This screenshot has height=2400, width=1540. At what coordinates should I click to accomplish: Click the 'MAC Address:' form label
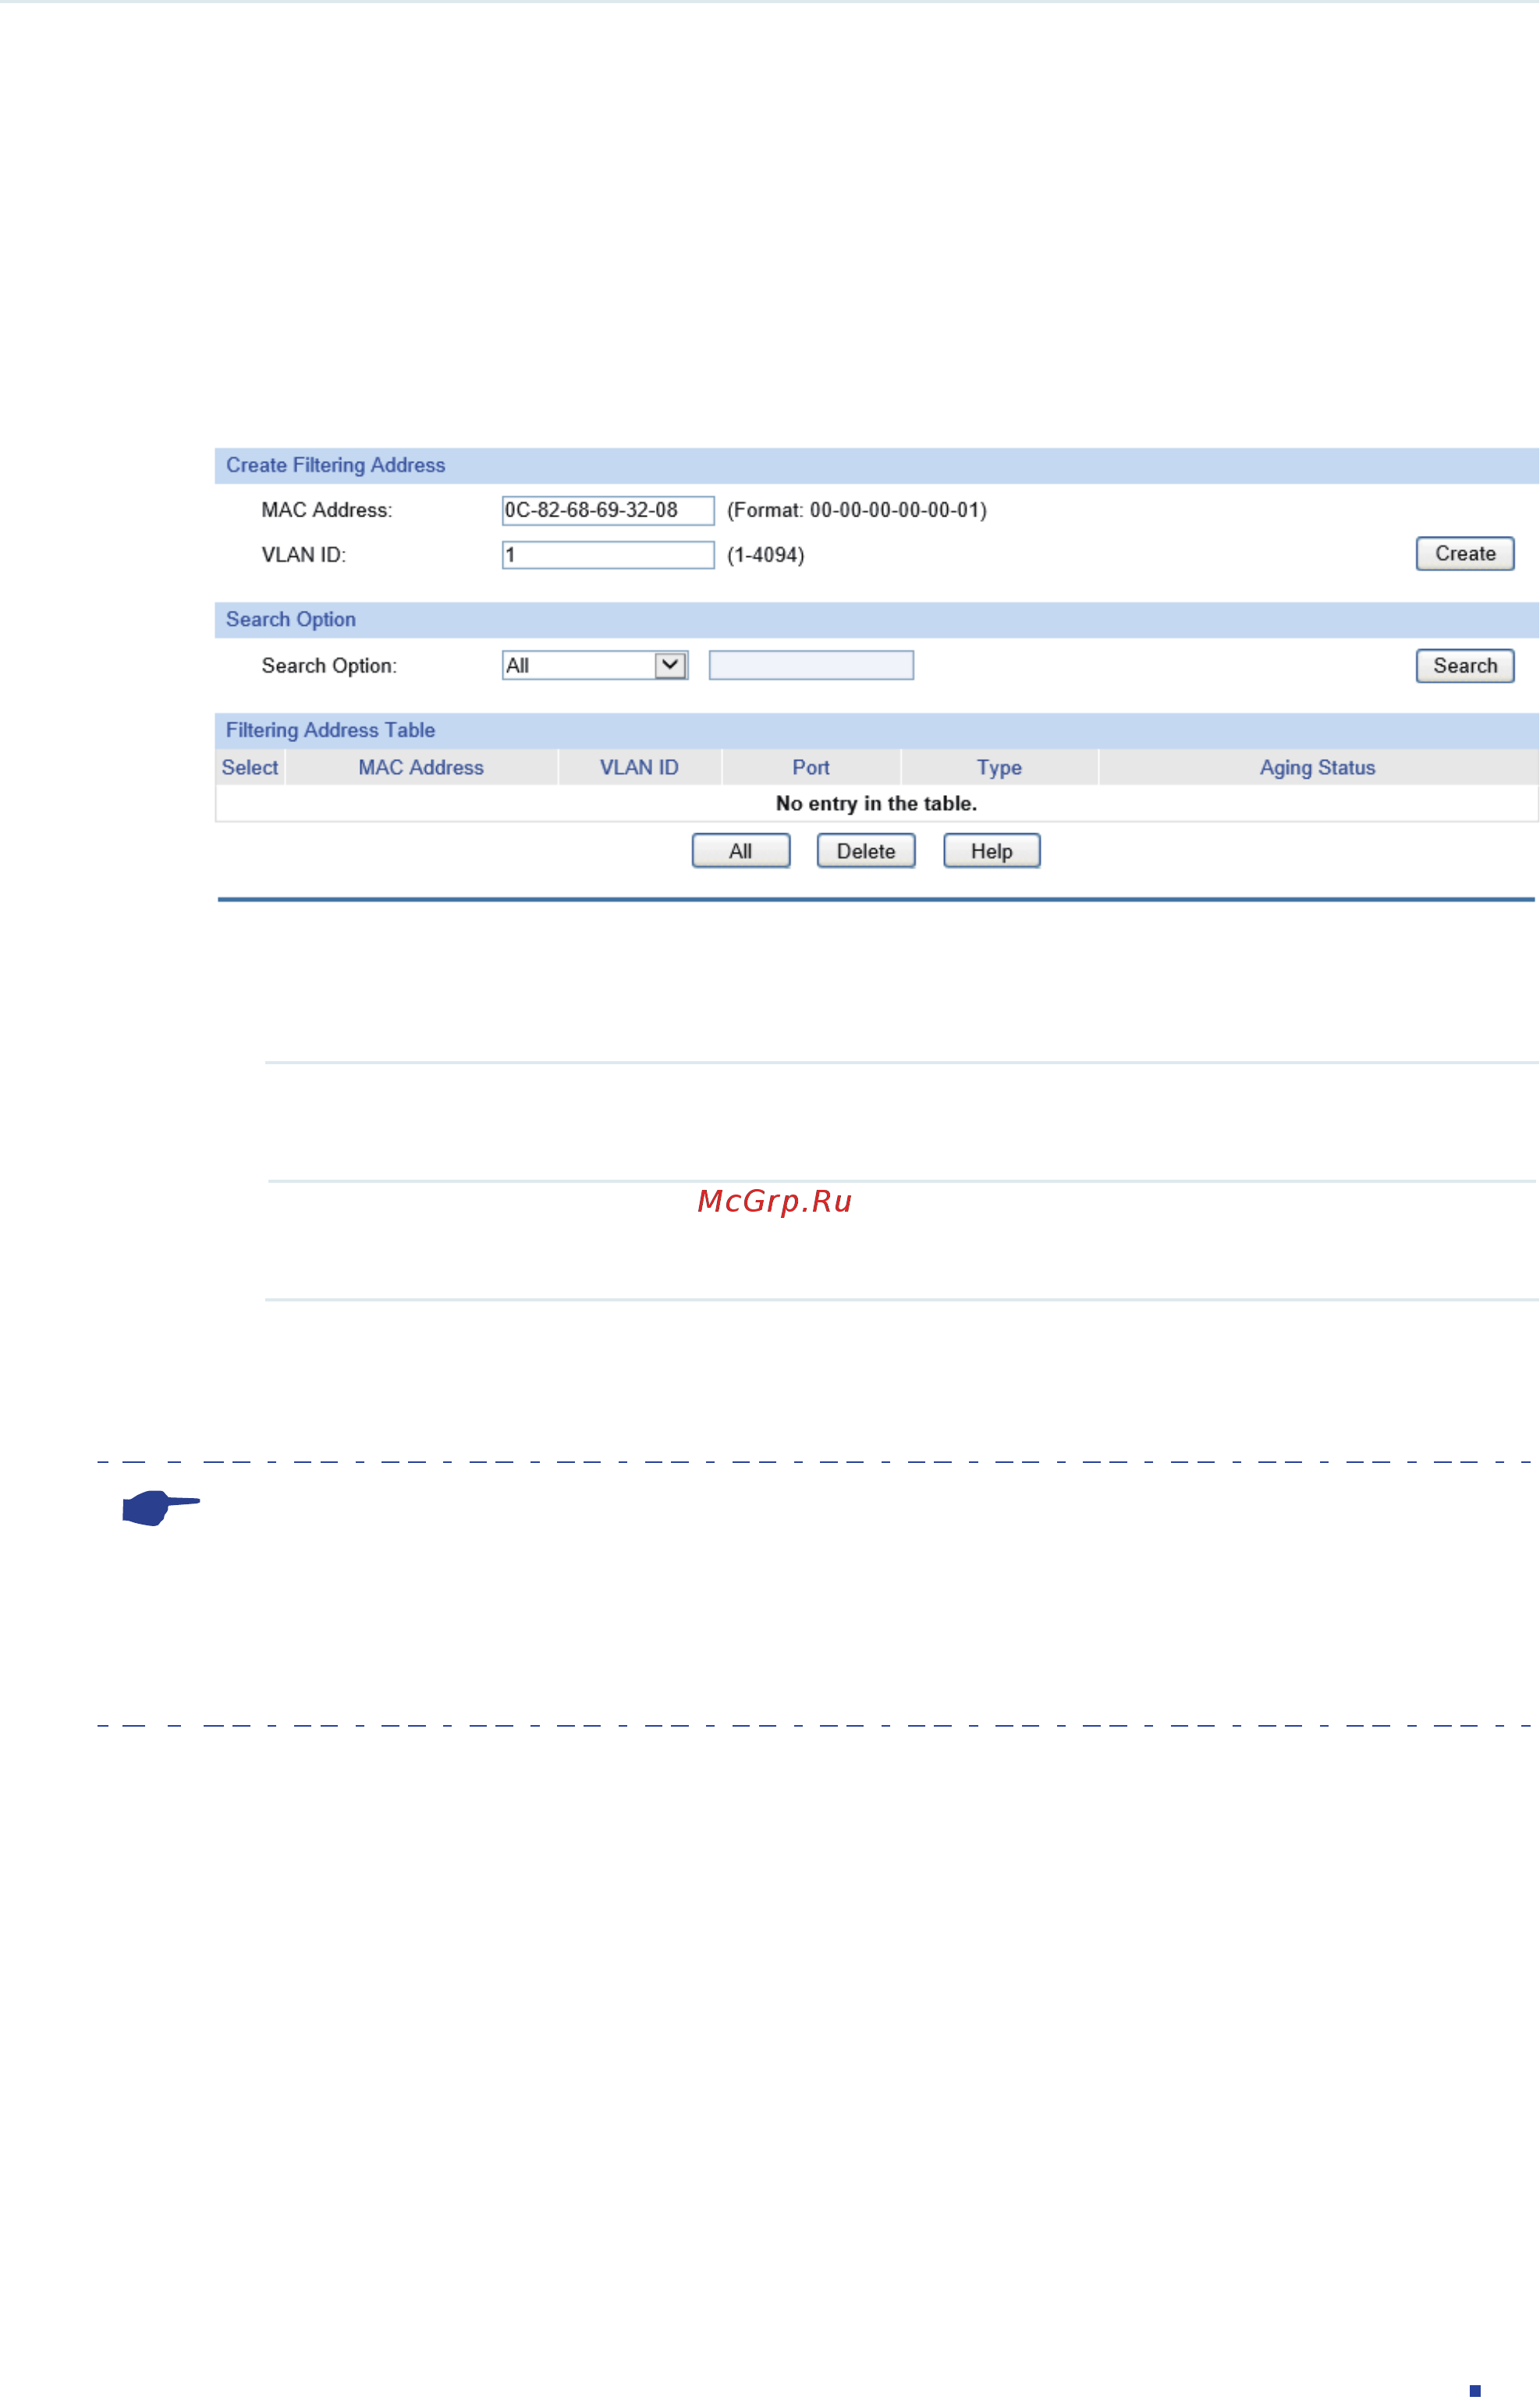coord(327,510)
